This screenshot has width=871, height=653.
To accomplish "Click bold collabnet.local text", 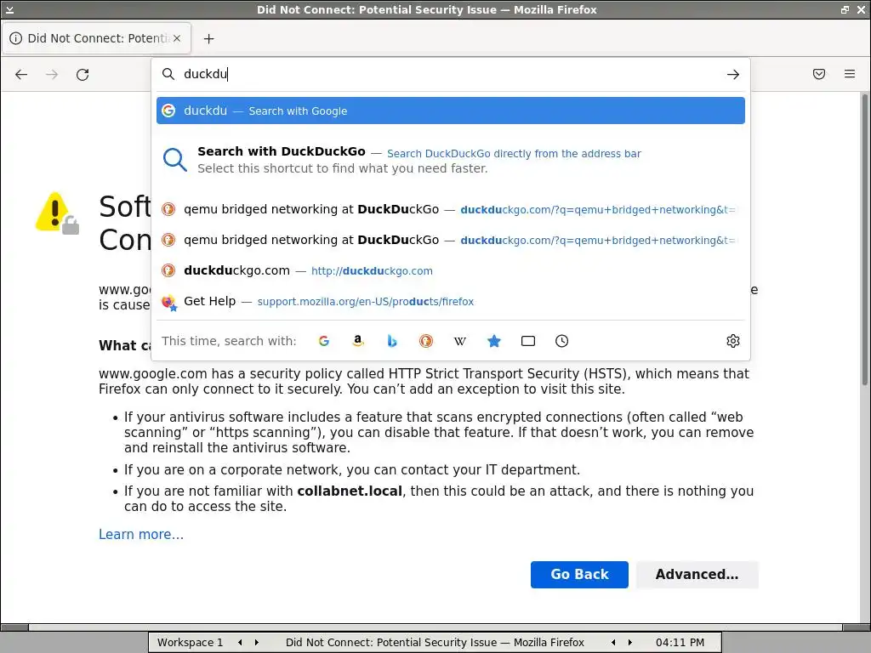I will (x=350, y=491).
